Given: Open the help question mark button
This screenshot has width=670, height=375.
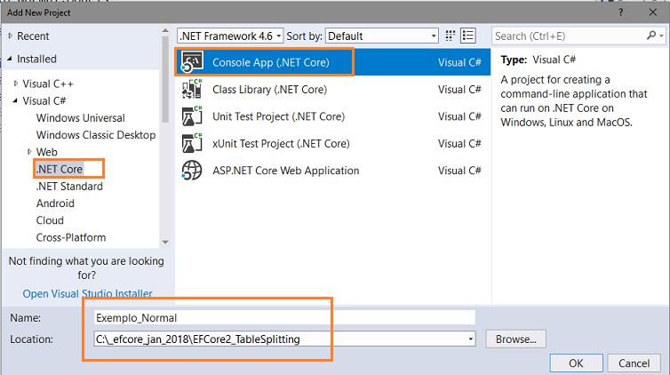Looking at the screenshot, I should (x=621, y=12).
